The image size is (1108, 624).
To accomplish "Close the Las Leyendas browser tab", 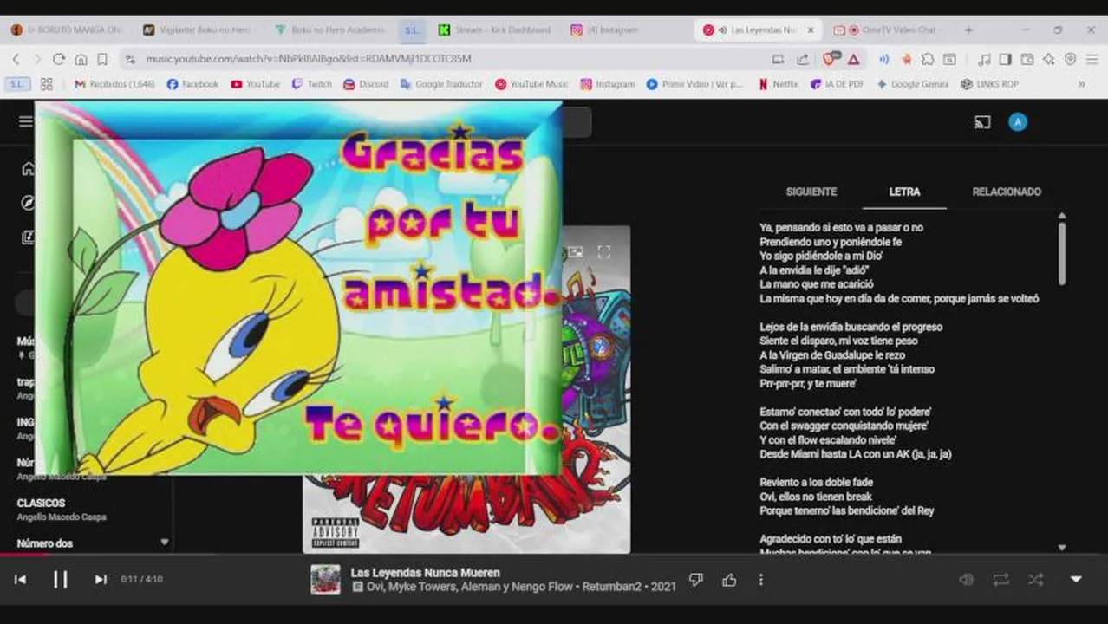I will [x=811, y=29].
